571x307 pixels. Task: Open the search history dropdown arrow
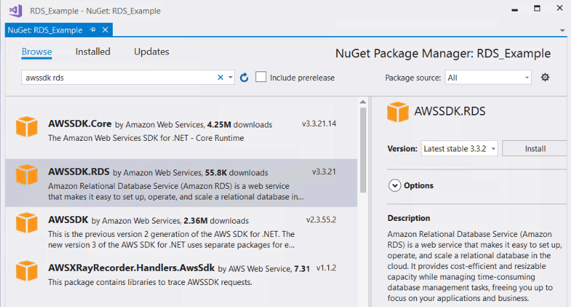[231, 78]
